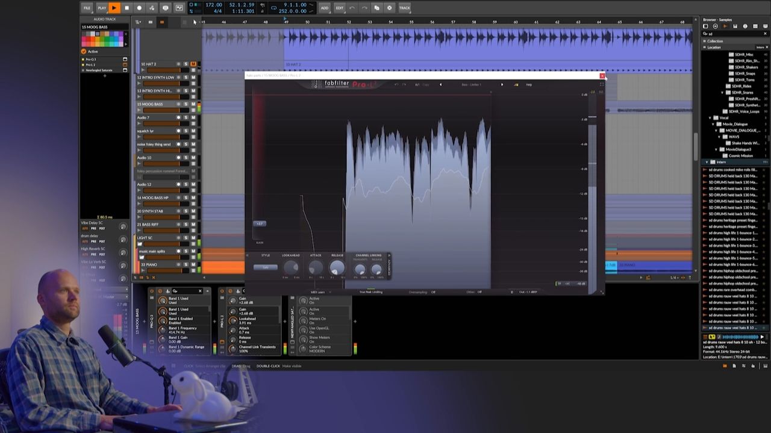Click the redo arrow in top toolbar
This screenshot has width=771, height=433.
coord(364,8)
